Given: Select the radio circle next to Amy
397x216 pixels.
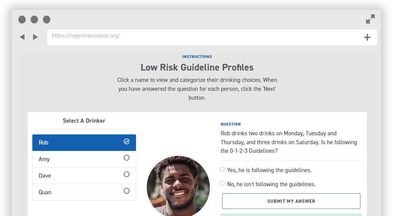Looking at the screenshot, I should coord(126,158).
